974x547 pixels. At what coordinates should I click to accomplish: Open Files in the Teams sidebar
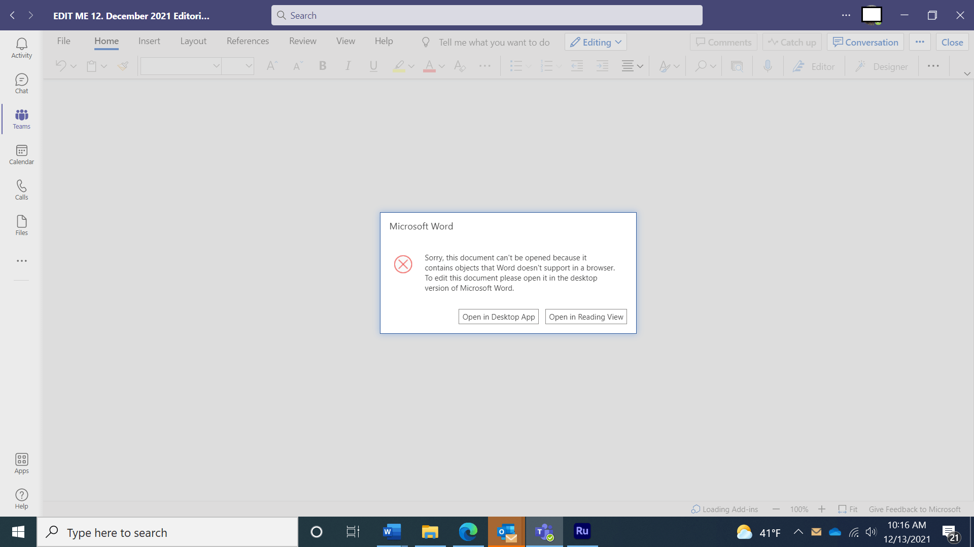pyautogui.click(x=21, y=225)
